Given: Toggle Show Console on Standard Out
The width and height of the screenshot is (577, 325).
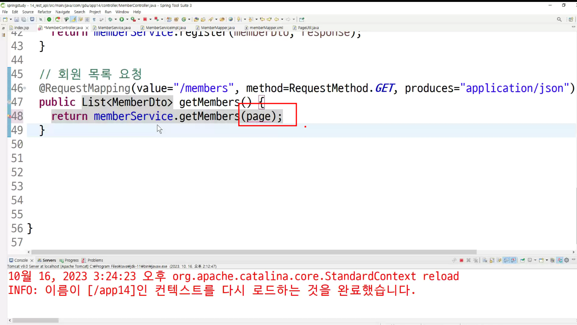Looking at the screenshot, I should pyautogui.click(x=506, y=260).
